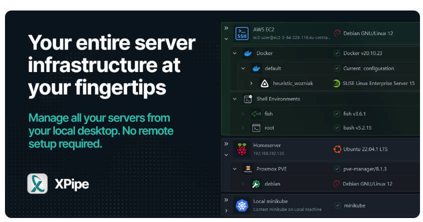Select the Local minikube name
Viewport: 423px width, 222px height.
click(x=270, y=201)
